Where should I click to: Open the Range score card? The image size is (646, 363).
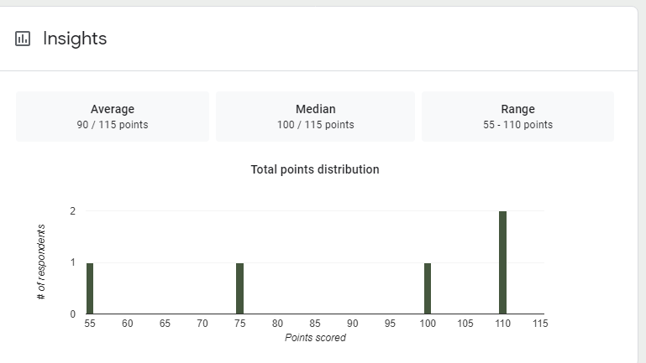(x=517, y=117)
